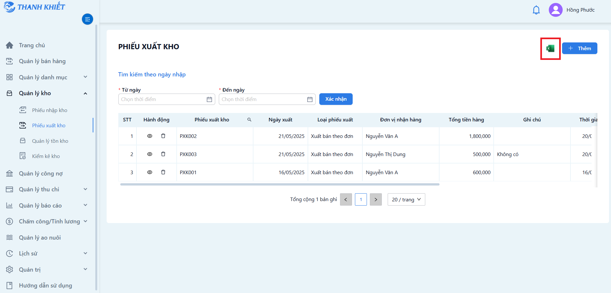Click the table's horizontal scrollbar
The height and width of the screenshot is (293, 611).
pos(280,184)
